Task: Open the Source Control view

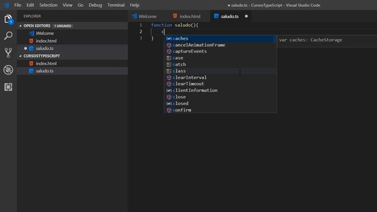Action: click(x=8, y=52)
